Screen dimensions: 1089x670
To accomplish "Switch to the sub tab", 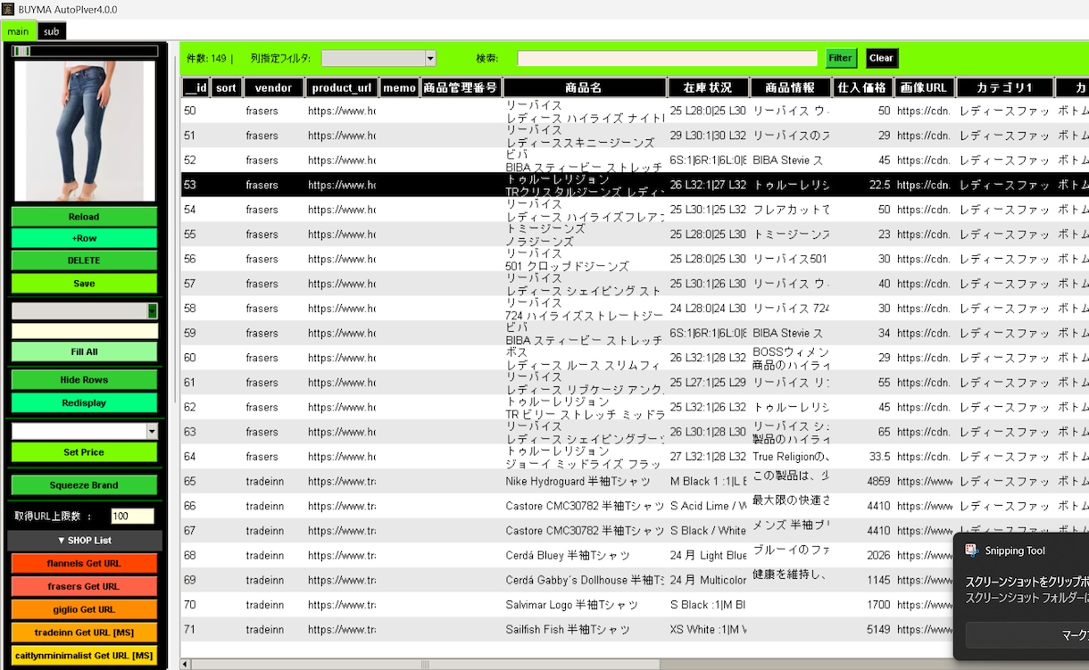I will pos(52,31).
